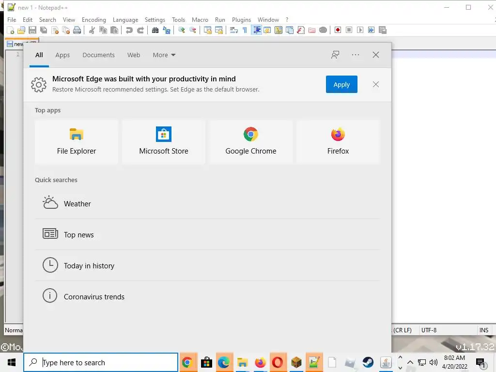This screenshot has width=496, height=372.
Task: Toggle the Word Wrap toolbar icon
Action: (234, 30)
